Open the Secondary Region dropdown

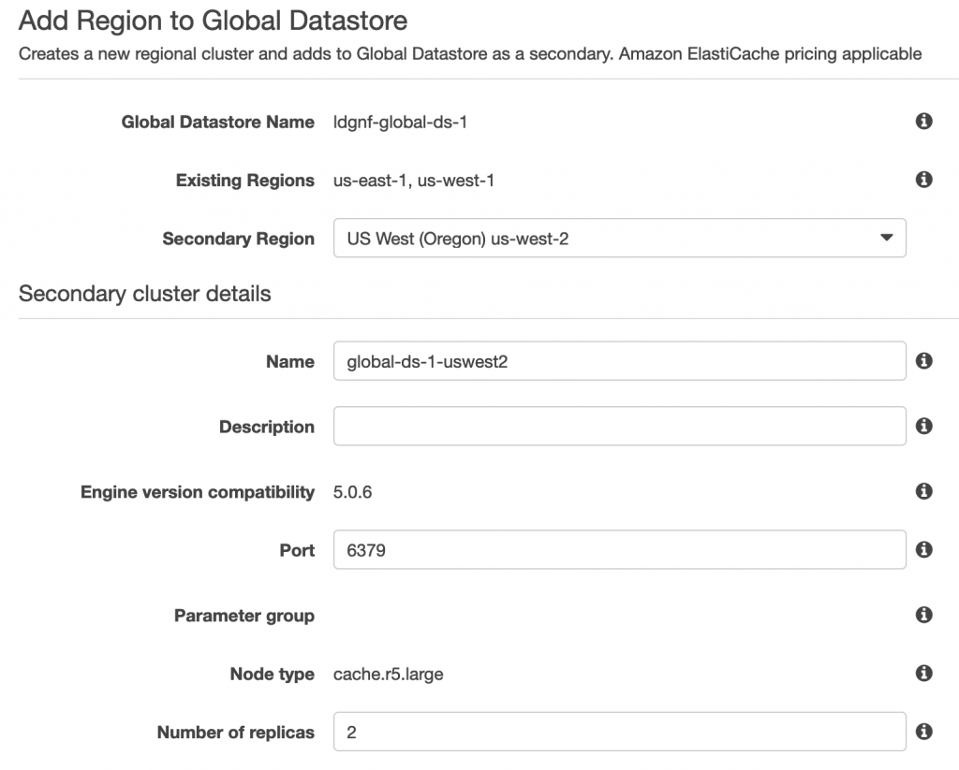(x=620, y=238)
